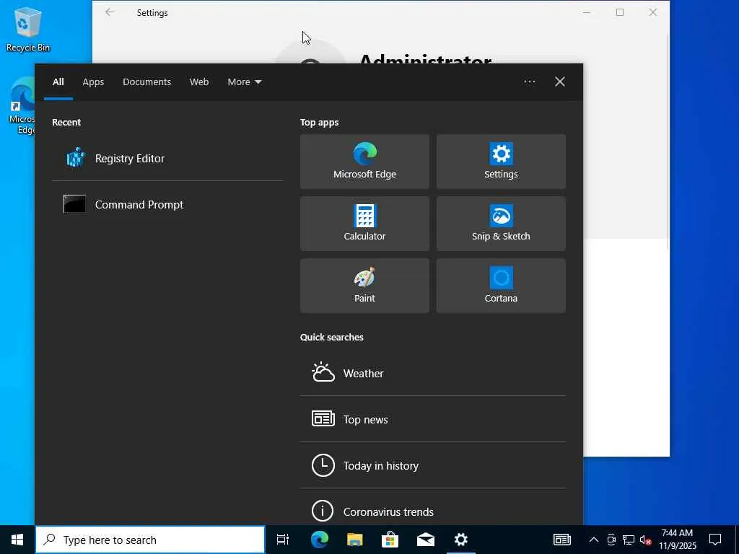Run the Top news quick search
This screenshot has width=739, height=554.
[x=433, y=419]
